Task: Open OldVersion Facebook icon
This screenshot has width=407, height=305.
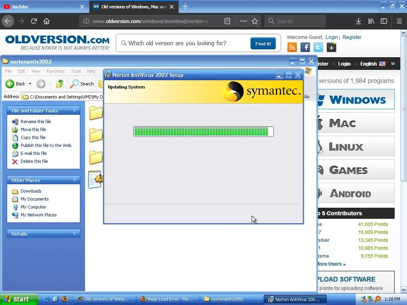Action: coord(305,48)
